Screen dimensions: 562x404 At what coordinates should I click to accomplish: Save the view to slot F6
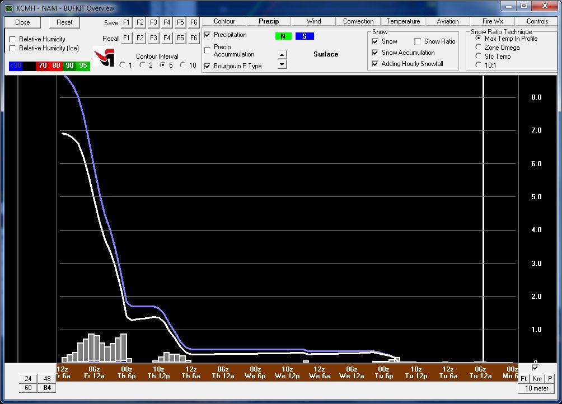click(194, 22)
